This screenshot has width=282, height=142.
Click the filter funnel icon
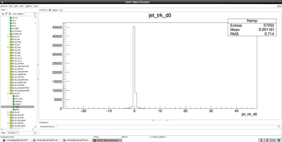6,14
